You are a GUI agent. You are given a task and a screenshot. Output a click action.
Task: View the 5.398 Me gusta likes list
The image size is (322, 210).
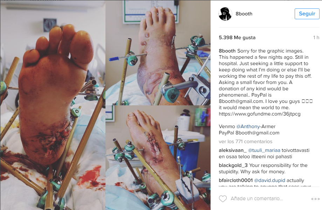point(237,37)
